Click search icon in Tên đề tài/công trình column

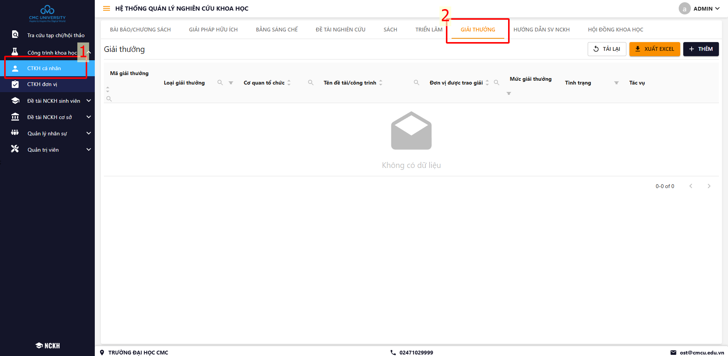[x=416, y=83]
